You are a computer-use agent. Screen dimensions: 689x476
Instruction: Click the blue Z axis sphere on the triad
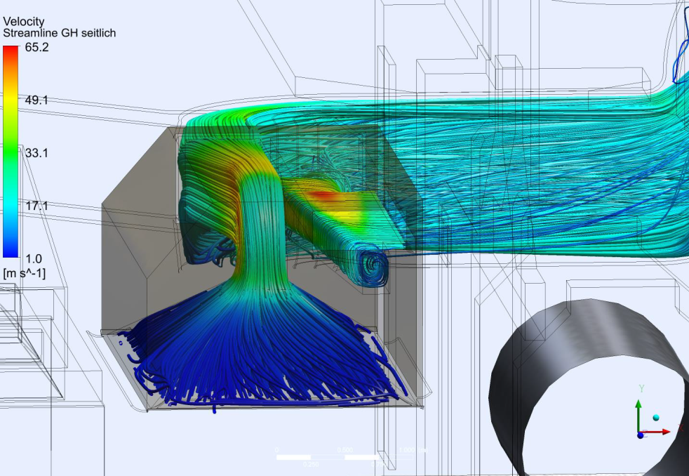[641, 435]
